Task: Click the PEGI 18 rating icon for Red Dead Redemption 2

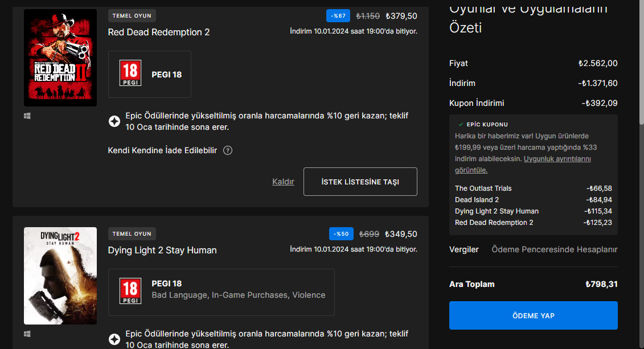Action: pos(130,74)
